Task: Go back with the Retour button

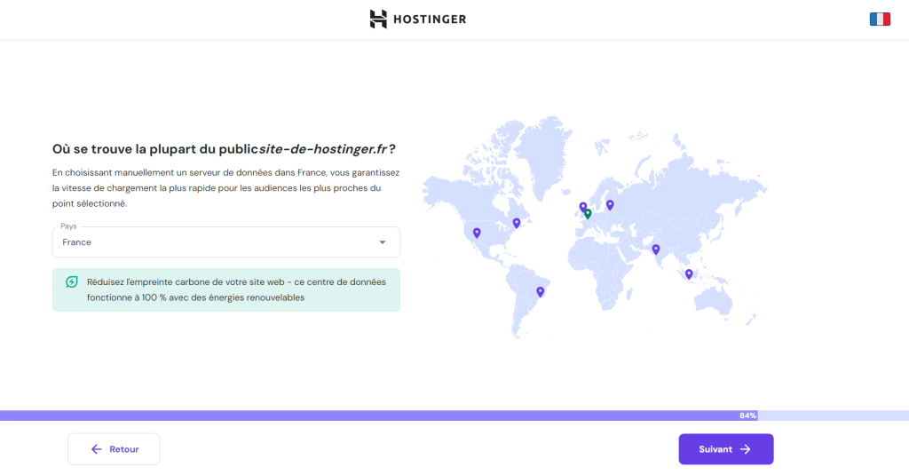Action: point(114,449)
